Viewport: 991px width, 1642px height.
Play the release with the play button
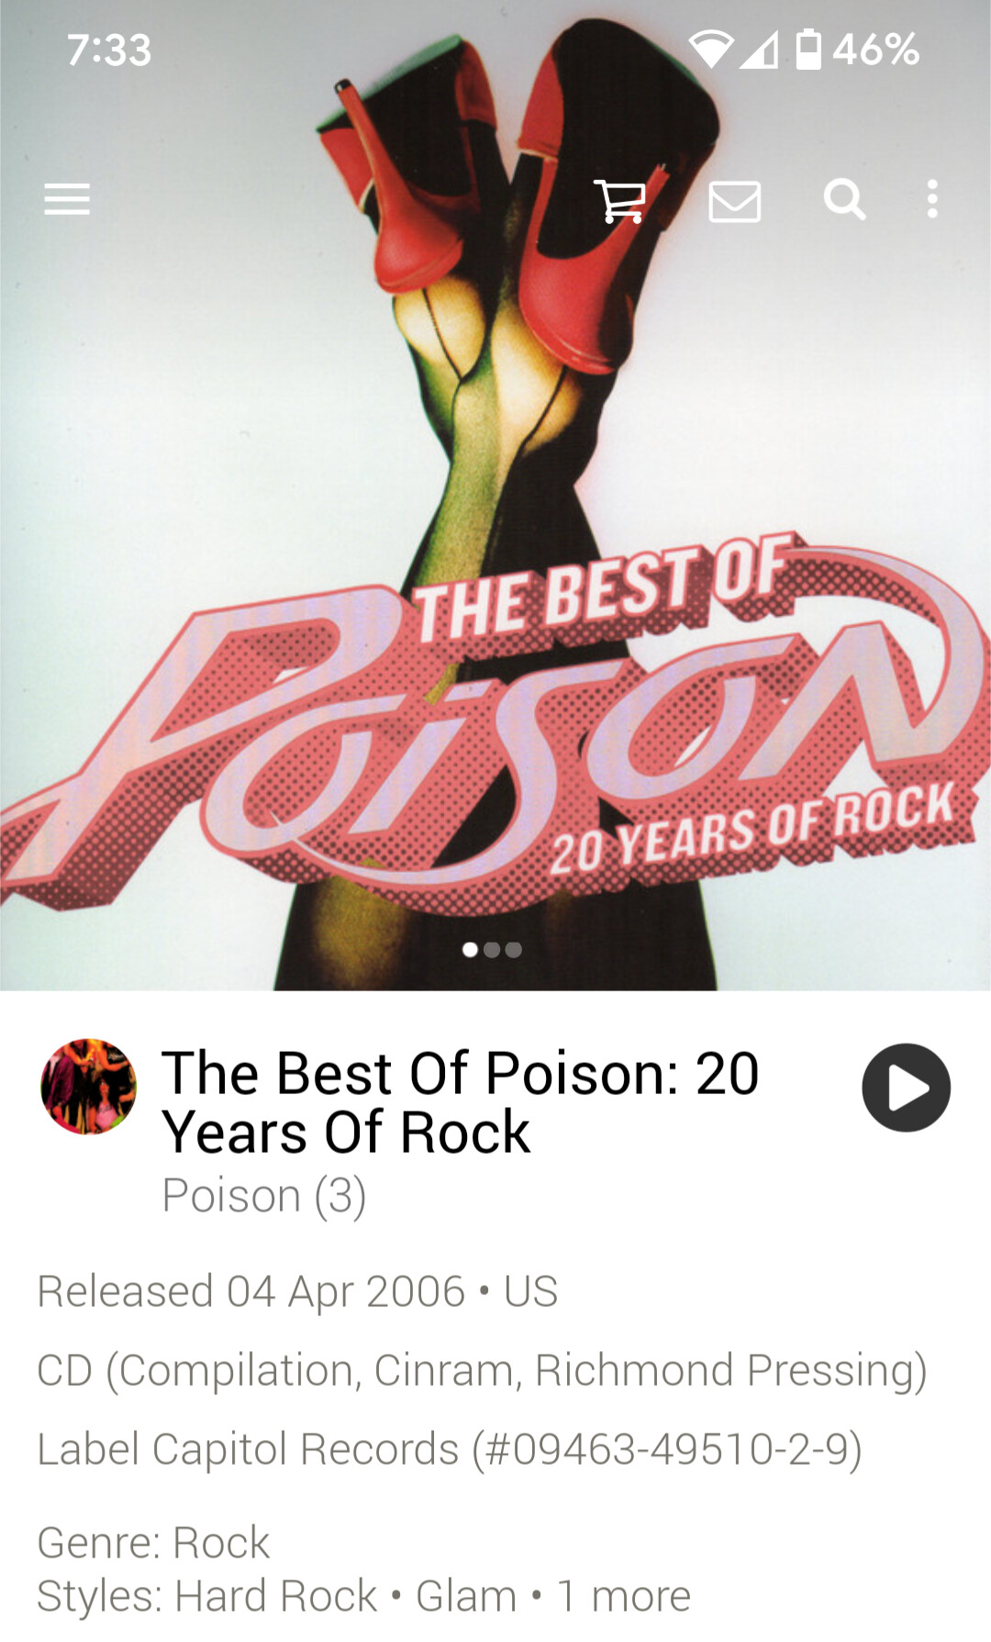tap(906, 1088)
